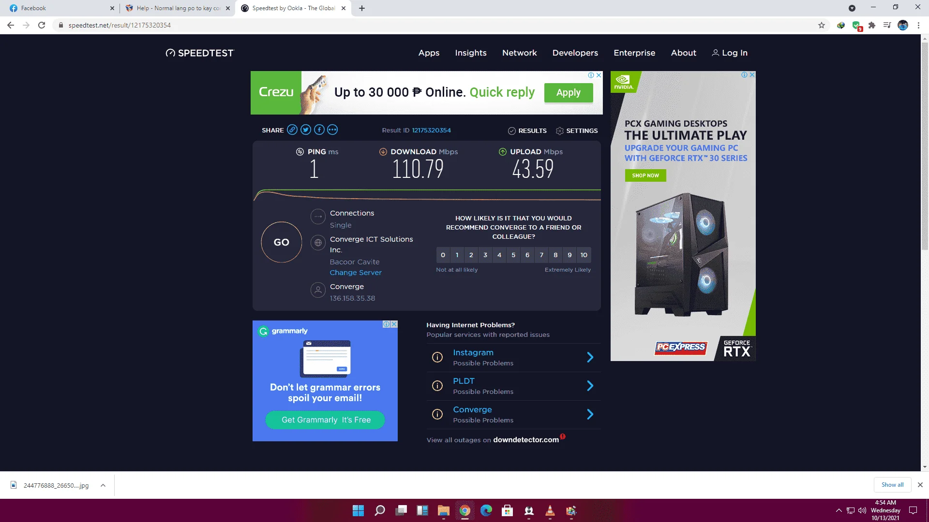Screen dimensions: 929x522
Task: Open the Enterprise menu
Action: [x=634, y=53]
